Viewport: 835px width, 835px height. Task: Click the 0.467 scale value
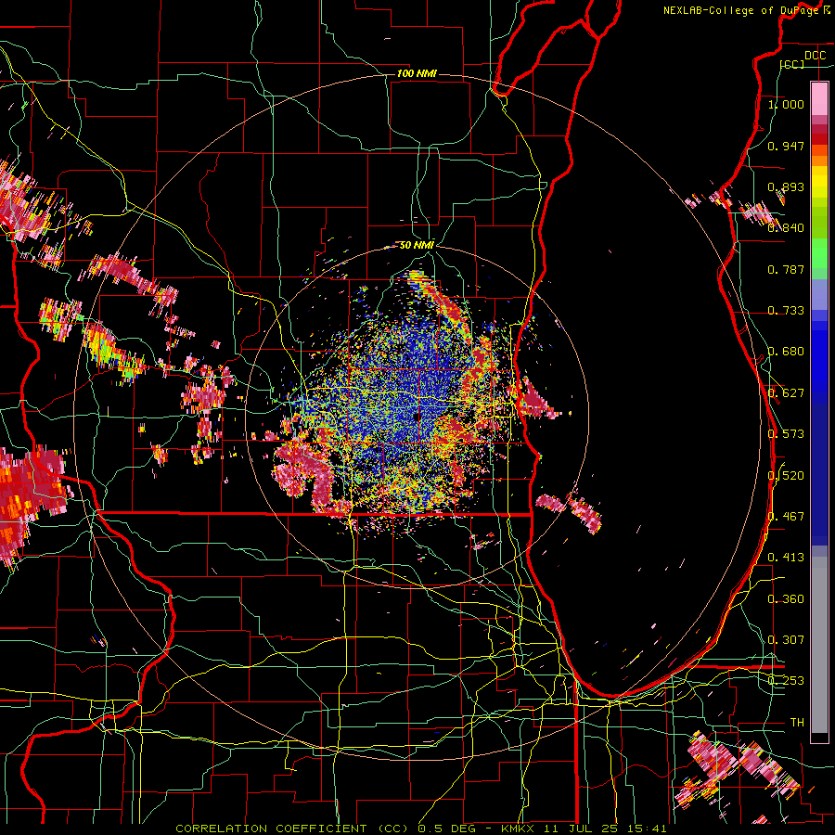tap(786, 517)
